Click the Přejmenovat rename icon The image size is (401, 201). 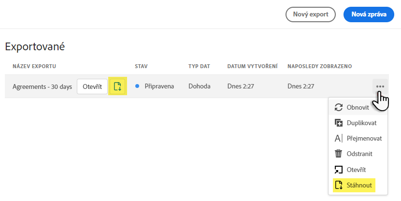339,138
